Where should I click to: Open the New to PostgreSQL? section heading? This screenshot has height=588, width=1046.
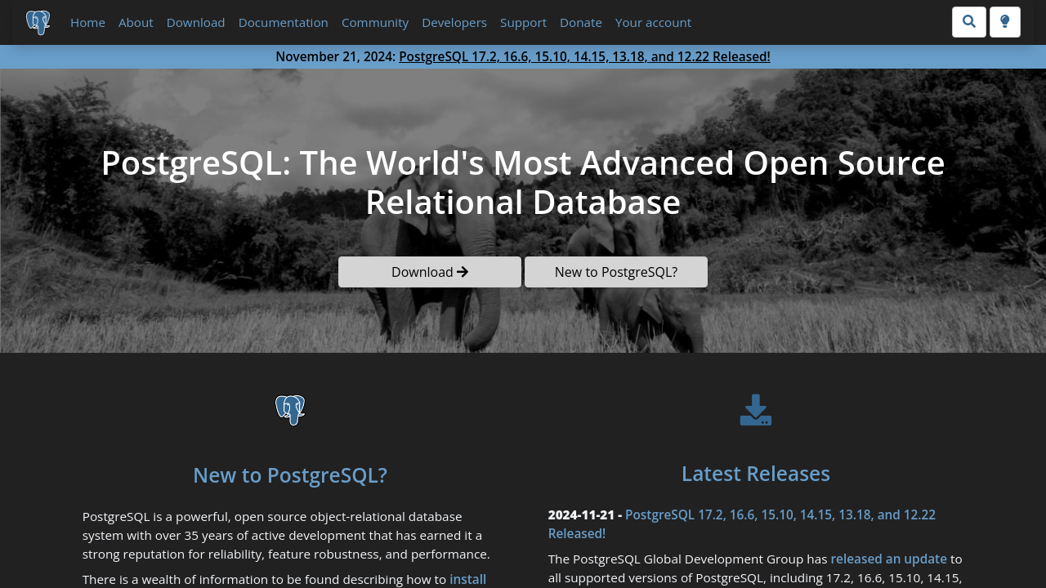tap(290, 475)
